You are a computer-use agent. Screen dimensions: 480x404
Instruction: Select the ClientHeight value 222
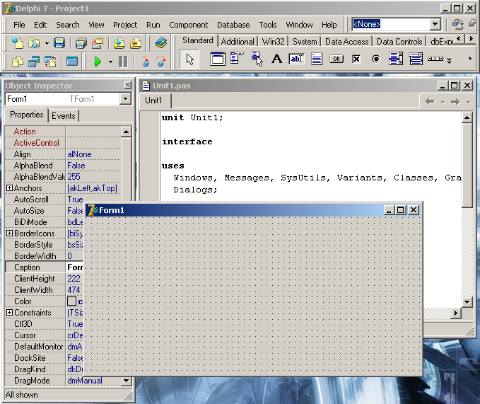click(x=74, y=279)
